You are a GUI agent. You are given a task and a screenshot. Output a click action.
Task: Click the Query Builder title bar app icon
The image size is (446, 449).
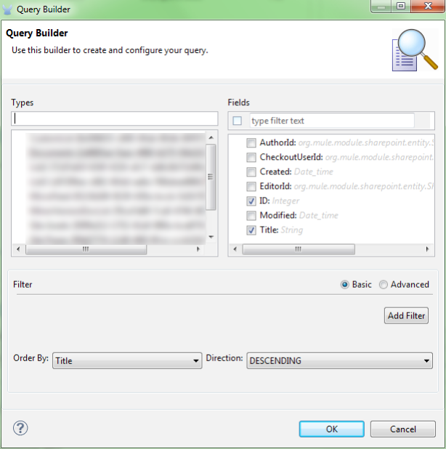coord(7,9)
